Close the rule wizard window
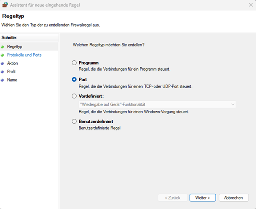The width and height of the screenshot is (256, 209). coord(251,5)
